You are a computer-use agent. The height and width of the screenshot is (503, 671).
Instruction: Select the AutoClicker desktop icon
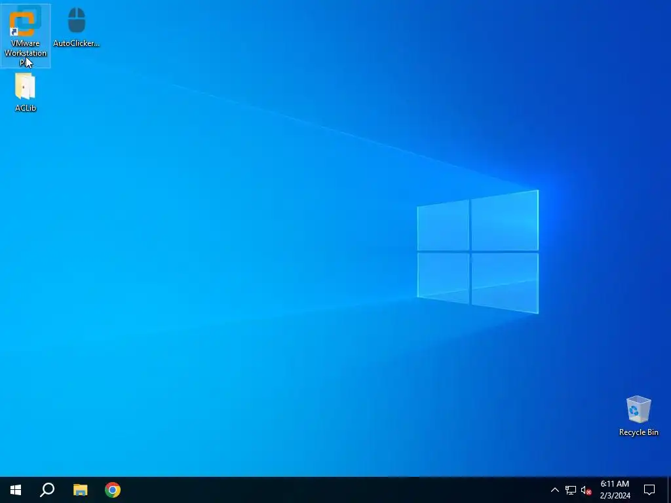pyautogui.click(x=76, y=26)
